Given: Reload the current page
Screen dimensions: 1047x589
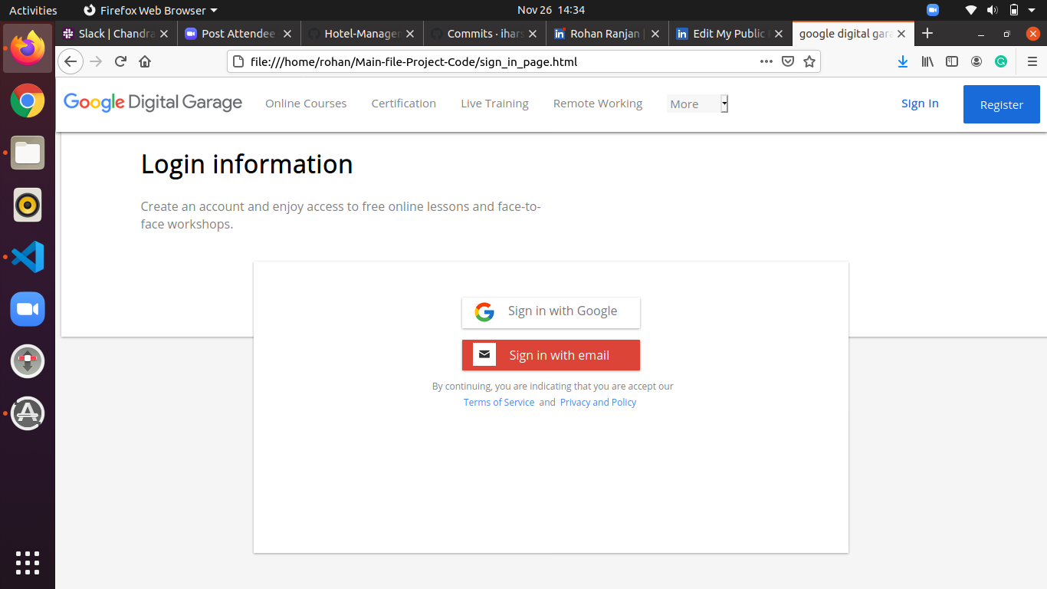Looking at the screenshot, I should 120,61.
